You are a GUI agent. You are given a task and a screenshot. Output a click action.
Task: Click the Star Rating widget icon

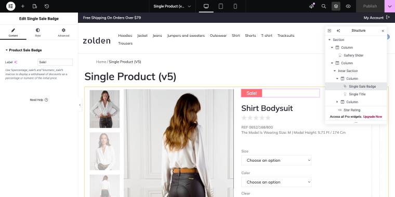point(340,110)
